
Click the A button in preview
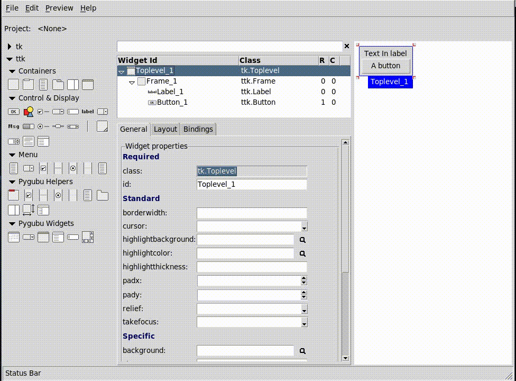385,66
